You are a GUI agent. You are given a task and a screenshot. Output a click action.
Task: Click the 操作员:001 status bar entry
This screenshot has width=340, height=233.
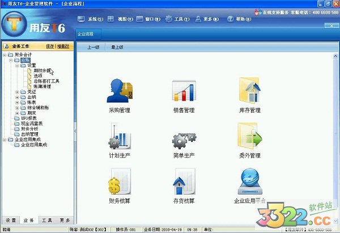click(126, 229)
